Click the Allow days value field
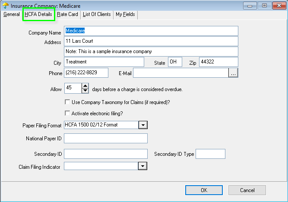288x202 pixels. tap(73, 88)
